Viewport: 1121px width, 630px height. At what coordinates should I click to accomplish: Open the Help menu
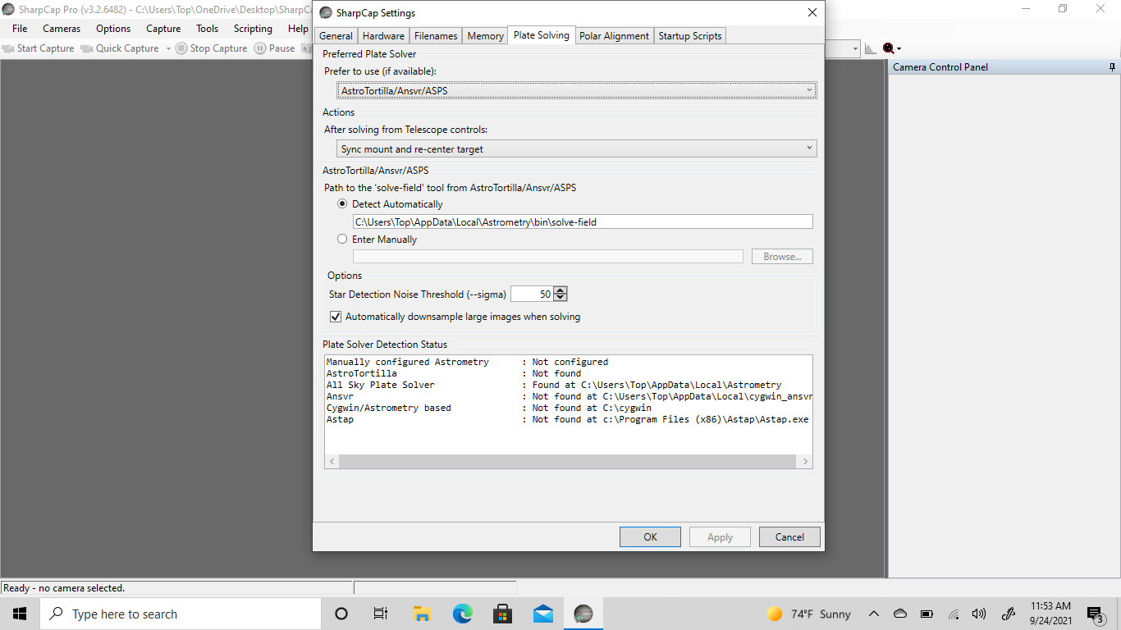pos(298,29)
